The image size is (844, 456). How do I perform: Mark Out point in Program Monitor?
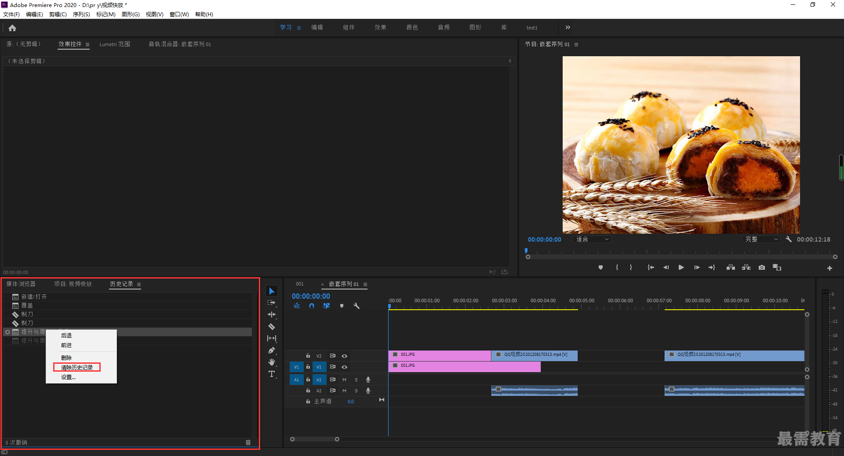click(x=631, y=268)
